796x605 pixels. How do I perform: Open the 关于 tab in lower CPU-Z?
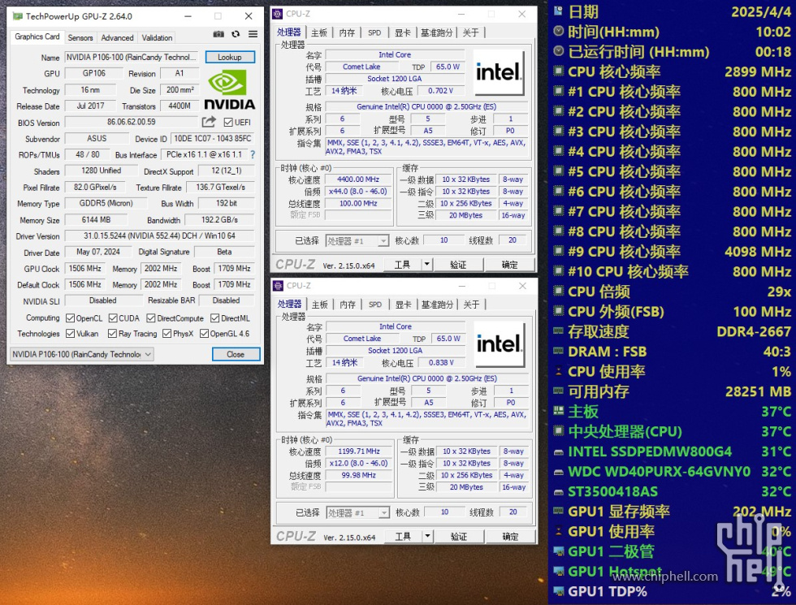click(472, 305)
